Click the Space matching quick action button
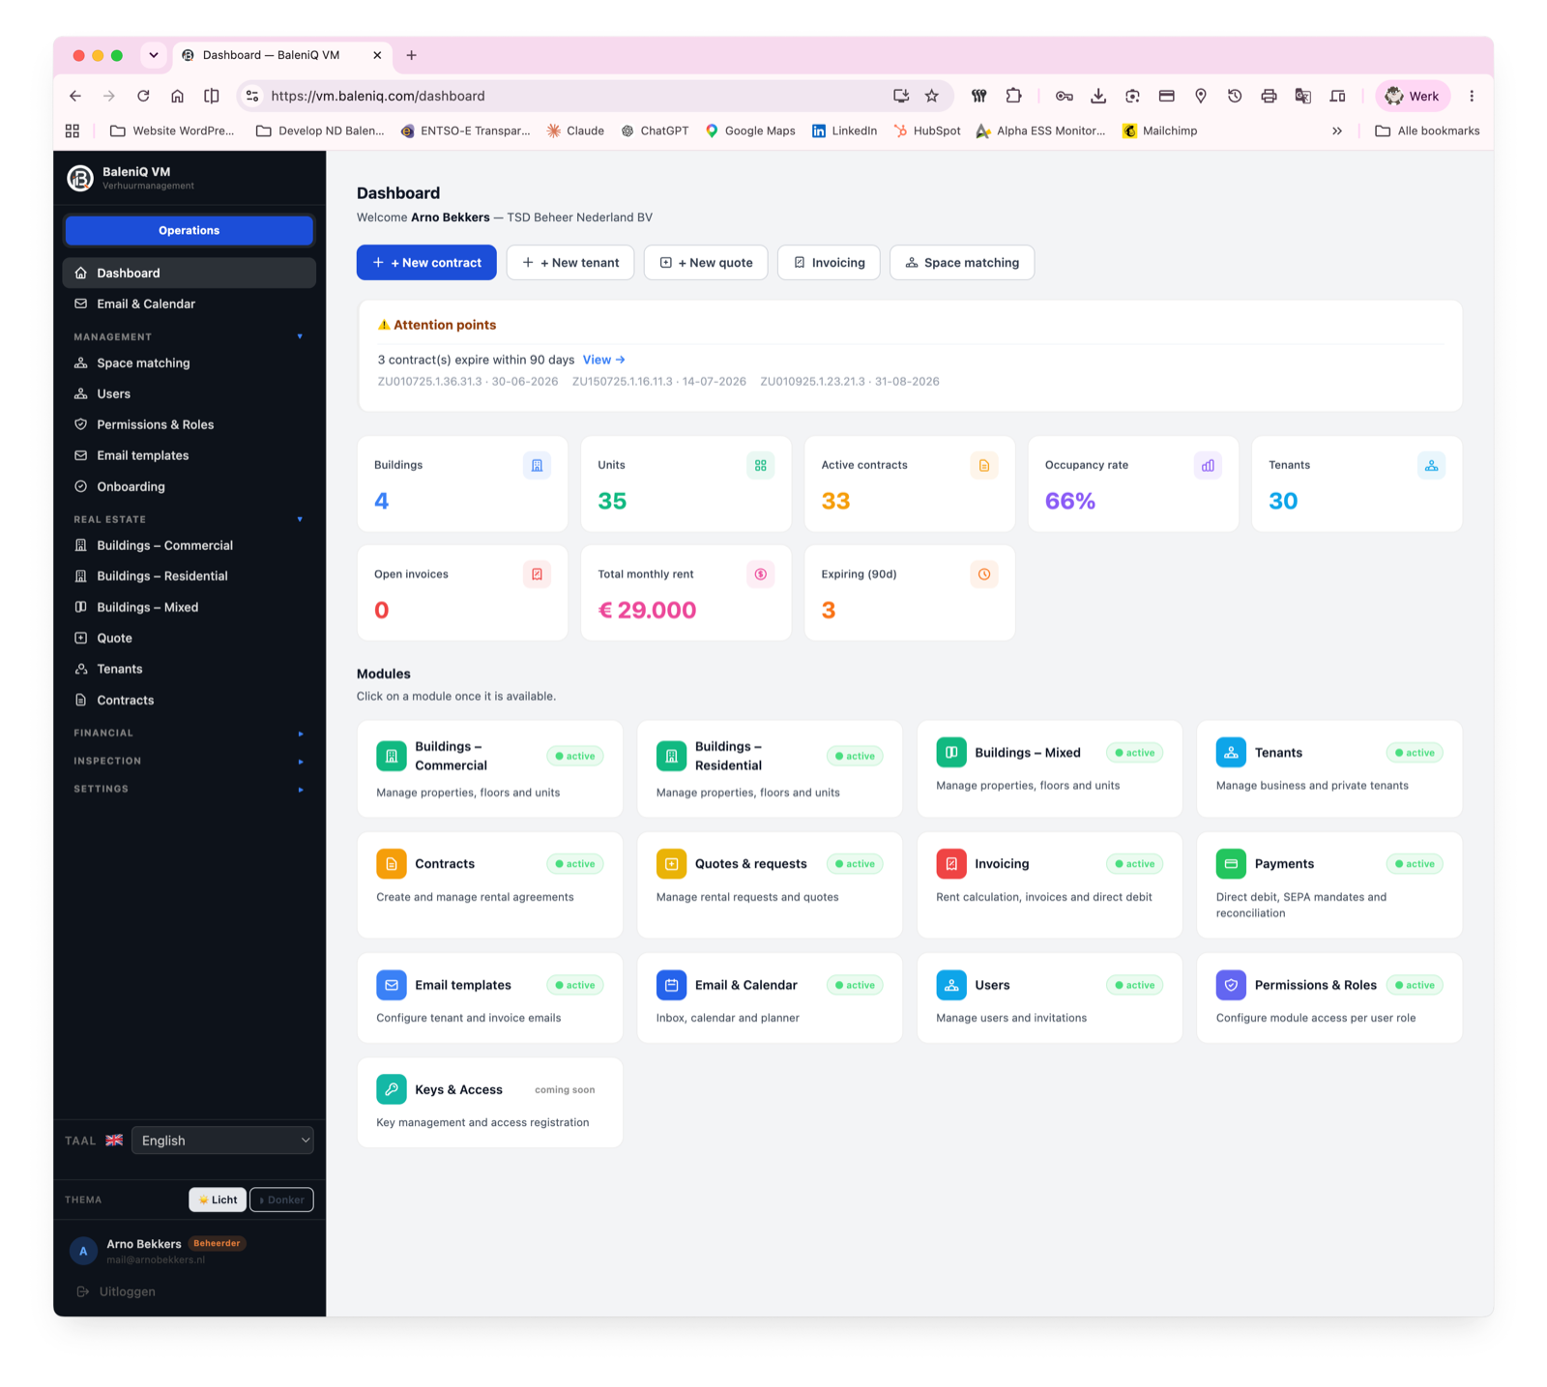The height and width of the screenshot is (1387, 1547). (x=962, y=263)
